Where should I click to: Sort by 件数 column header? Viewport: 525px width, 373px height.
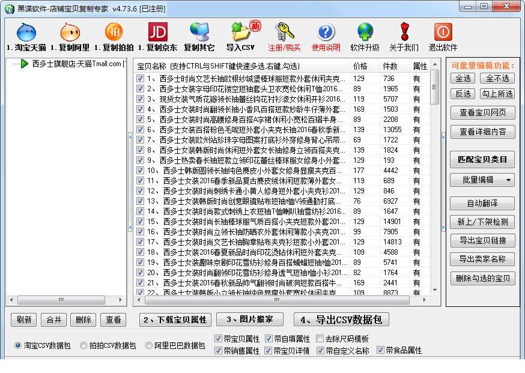pyautogui.click(x=394, y=66)
